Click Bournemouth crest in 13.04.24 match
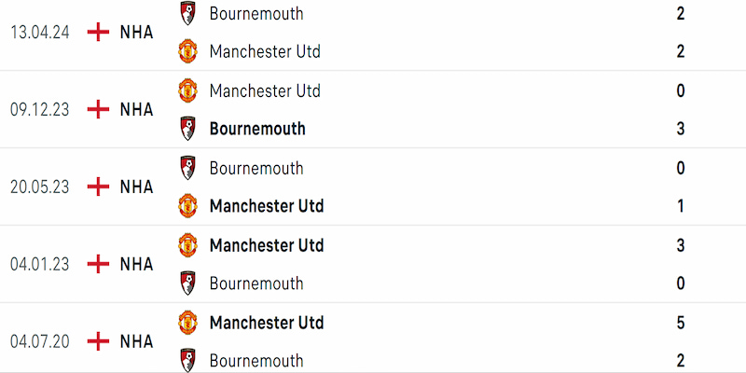 click(x=188, y=13)
